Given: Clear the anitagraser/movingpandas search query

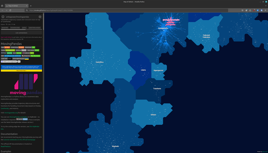Looking at the screenshot, I should pyautogui.click(x=40, y=17).
